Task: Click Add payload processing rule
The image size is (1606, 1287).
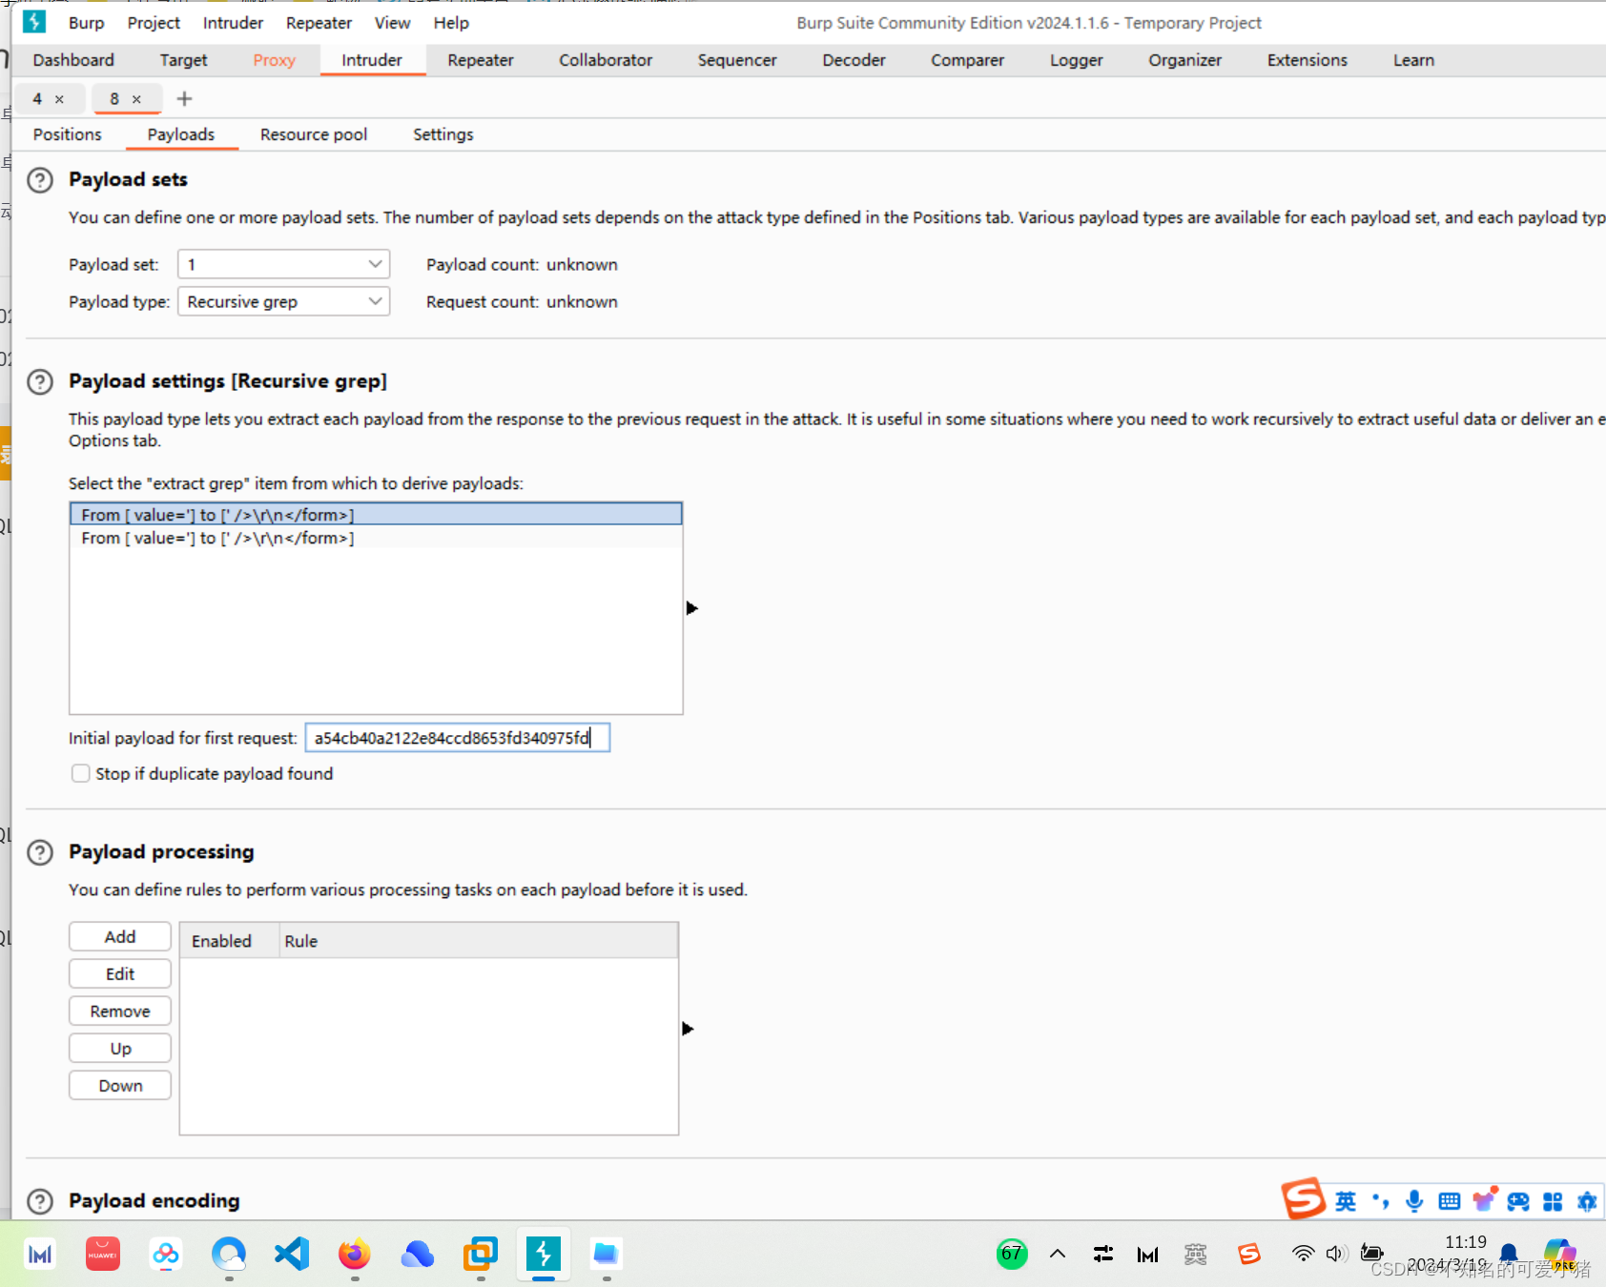Action: [120, 937]
